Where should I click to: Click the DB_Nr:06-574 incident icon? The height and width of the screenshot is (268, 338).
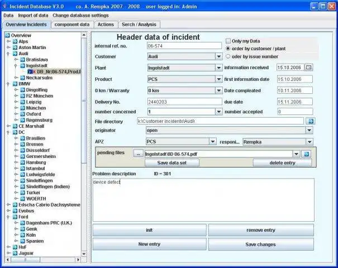point(31,71)
